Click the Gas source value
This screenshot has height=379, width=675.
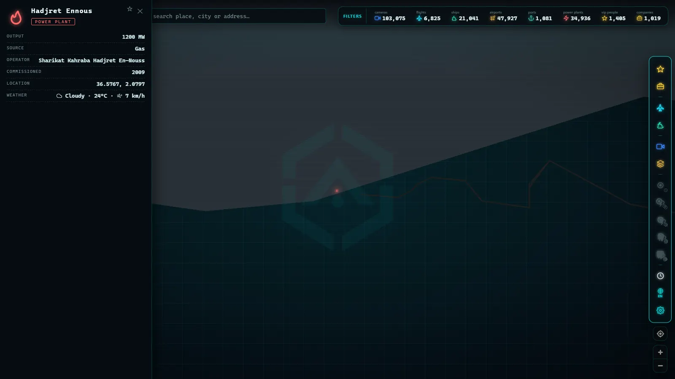pos(140,49)
